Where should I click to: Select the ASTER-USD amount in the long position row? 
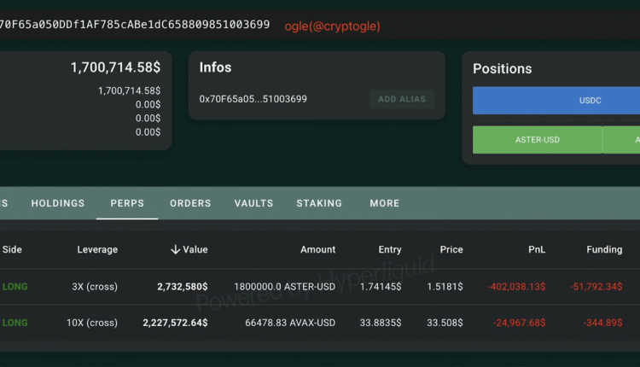(x=290, y=287)
